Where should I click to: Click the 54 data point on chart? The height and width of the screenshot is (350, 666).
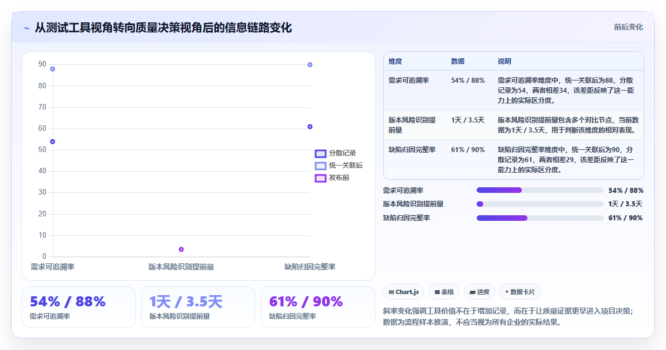click(x=53, y=141)
